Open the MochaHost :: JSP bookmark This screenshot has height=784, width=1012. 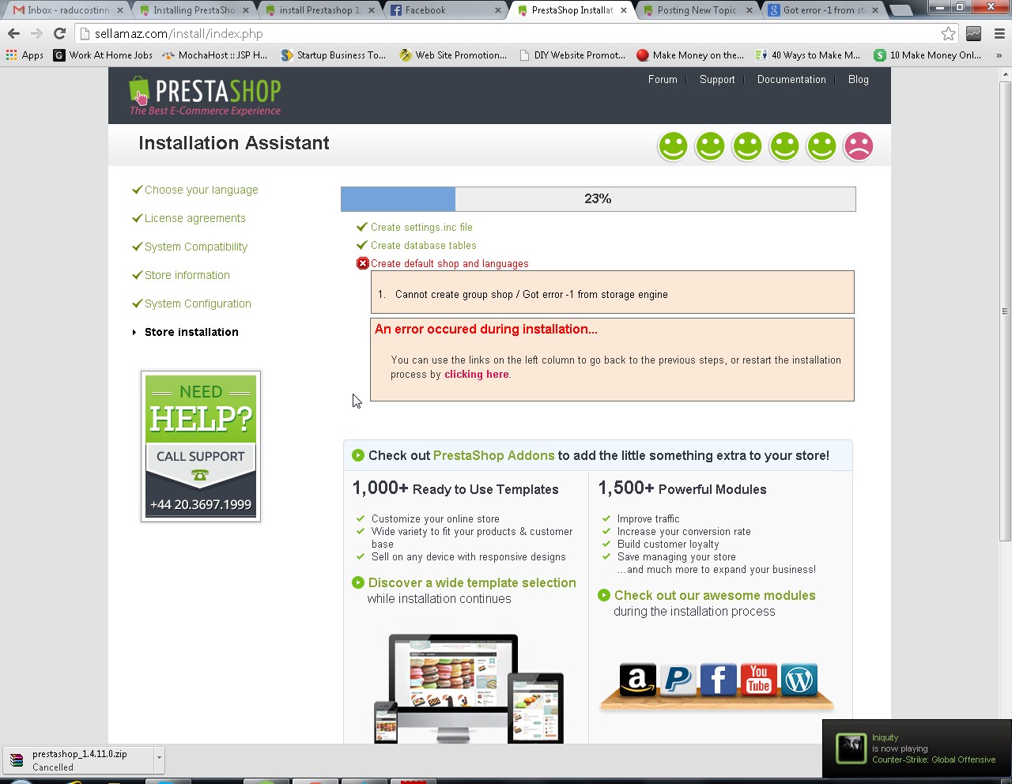214,55
